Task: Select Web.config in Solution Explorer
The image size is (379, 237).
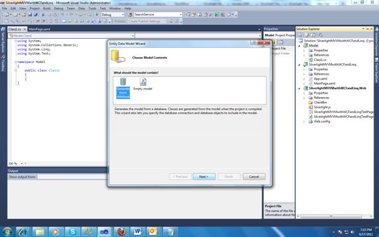Action: (322, 122)
